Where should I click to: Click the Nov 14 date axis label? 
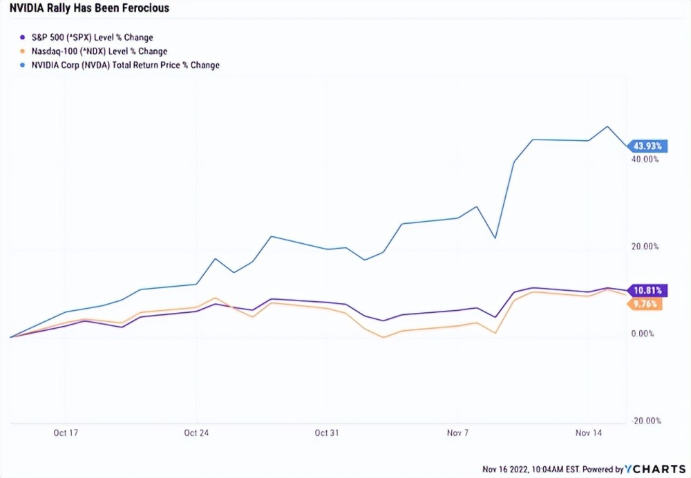(589, 433)
